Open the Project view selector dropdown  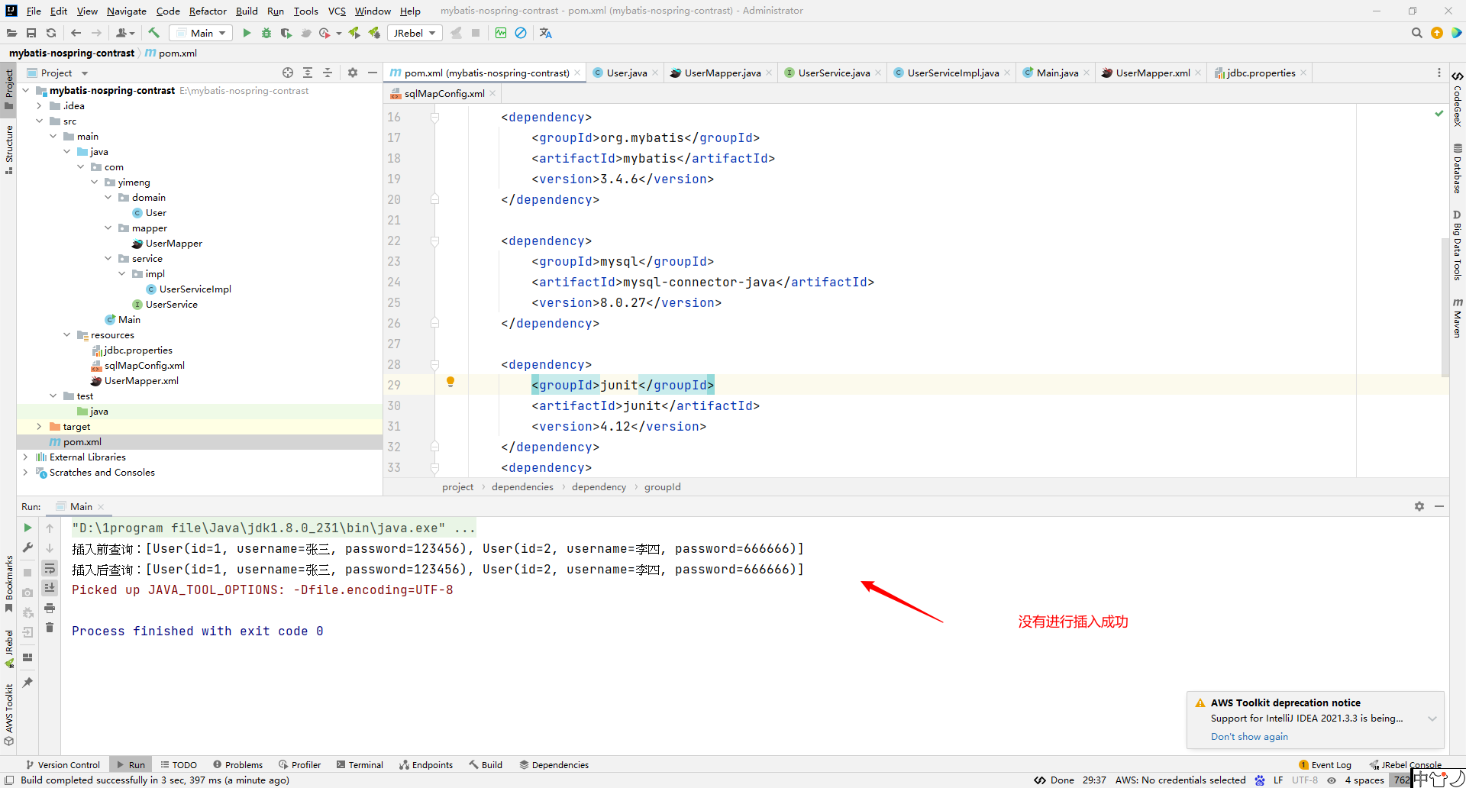[58, 73]
